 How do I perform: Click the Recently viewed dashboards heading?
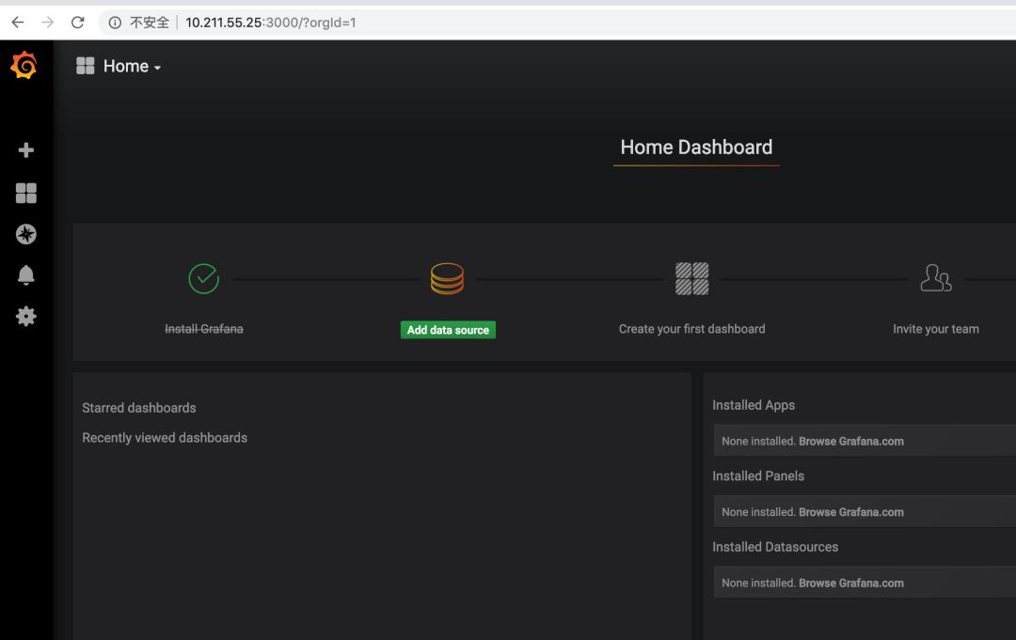165,437
